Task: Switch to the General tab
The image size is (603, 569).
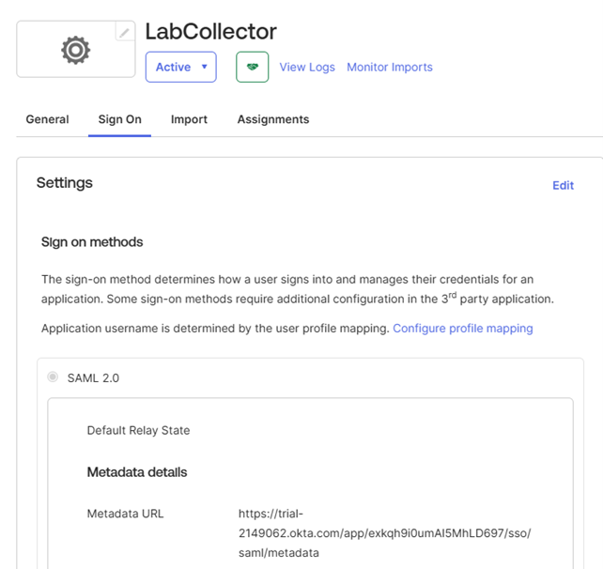Action: tap(47, 119)
